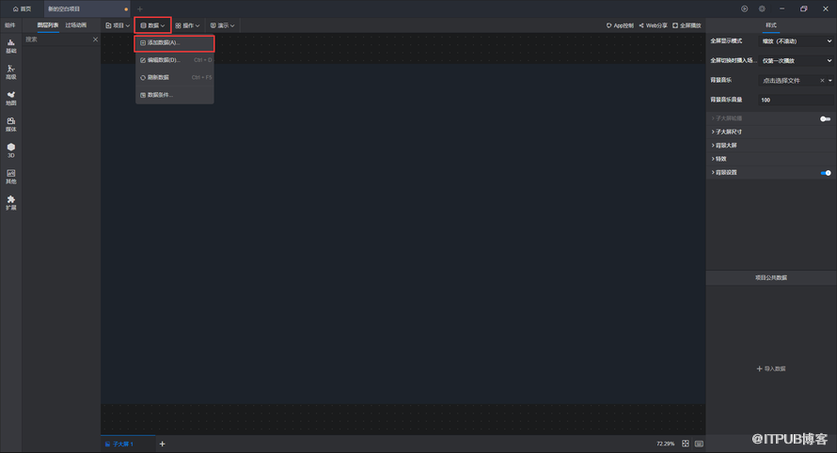Viewport: 837px width, 453px height.
Task: Open the background music dropdown arrow
Action: [830, 81]
